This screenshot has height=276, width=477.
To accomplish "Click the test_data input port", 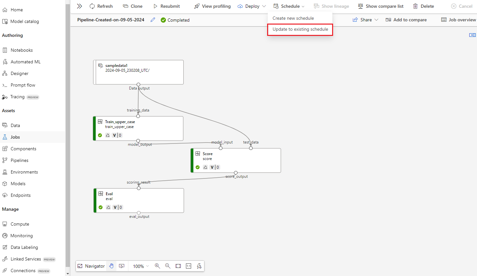I will (x=251, y=148).
